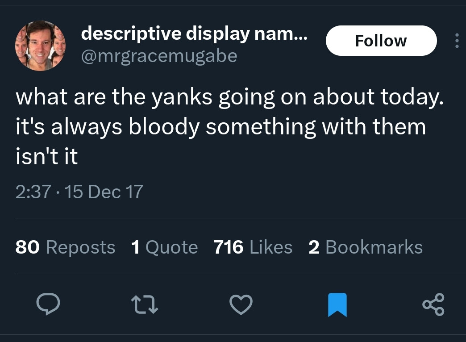466x342 pixels.
Task: View the 80 Reposts list
Action: tap(65, 247)
